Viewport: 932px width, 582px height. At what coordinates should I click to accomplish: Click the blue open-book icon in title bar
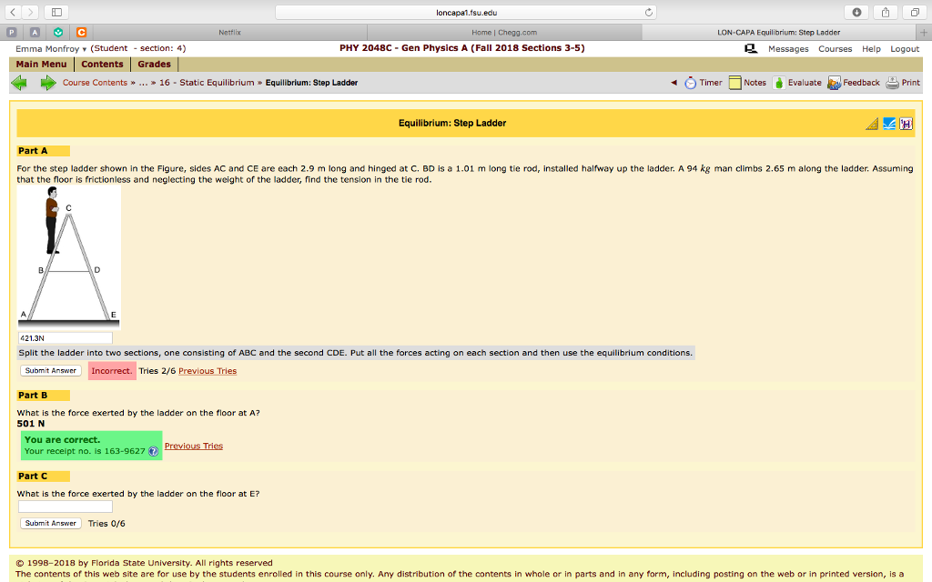tap(889, 124)
